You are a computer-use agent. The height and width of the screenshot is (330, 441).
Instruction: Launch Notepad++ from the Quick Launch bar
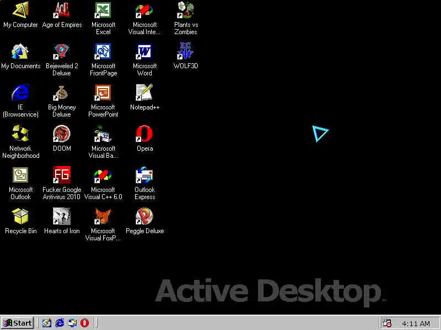click(x=47, y=323)
